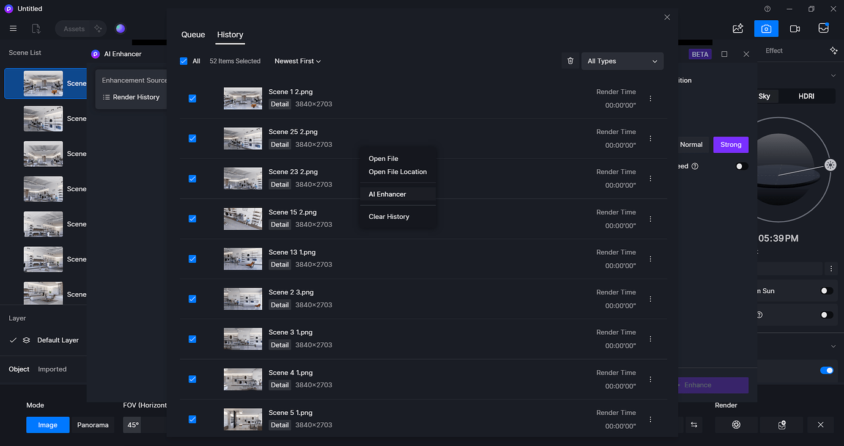Open more options for Scene 3 1.png
Image resolution: width=844 pixels, height=446 pixels.
click(x=650, y=339)
